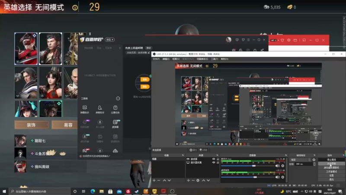
Task: Click user avatar in streaming companion title bar
Action: (x=229, y=39)
